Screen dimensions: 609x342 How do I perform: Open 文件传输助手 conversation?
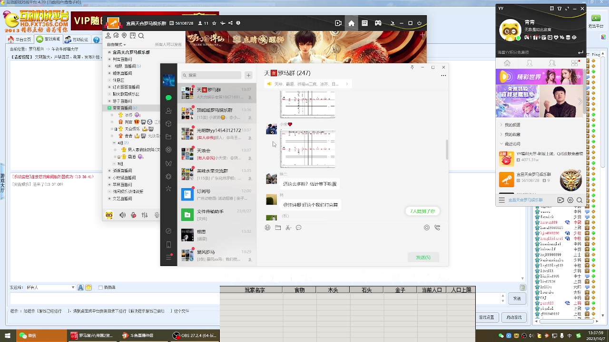click(216, 214)
